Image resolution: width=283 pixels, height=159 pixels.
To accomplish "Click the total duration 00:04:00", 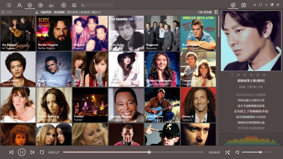I will pyautogui.click(x=214, y=152).
